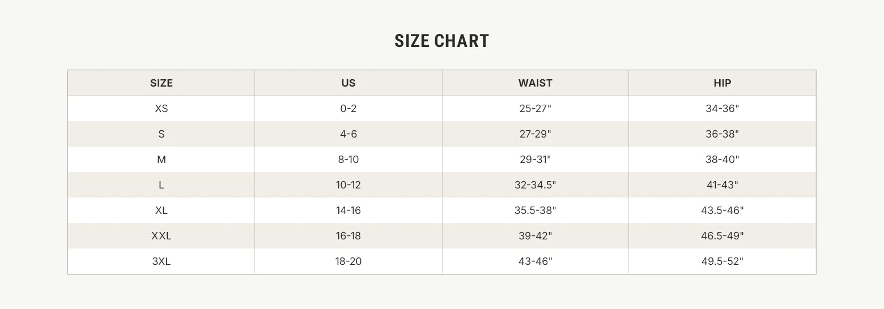Click the WAIST column header

535,83
